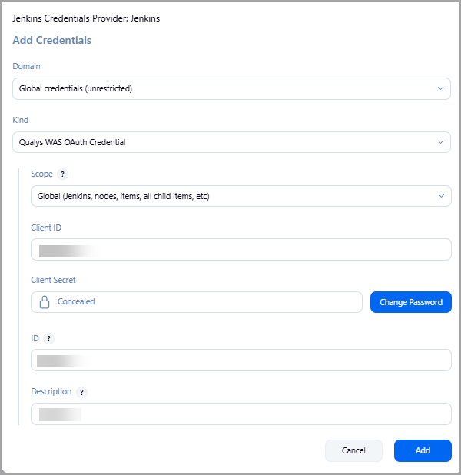Click the Client ID field label
The image size is (461, 475).
47,228
